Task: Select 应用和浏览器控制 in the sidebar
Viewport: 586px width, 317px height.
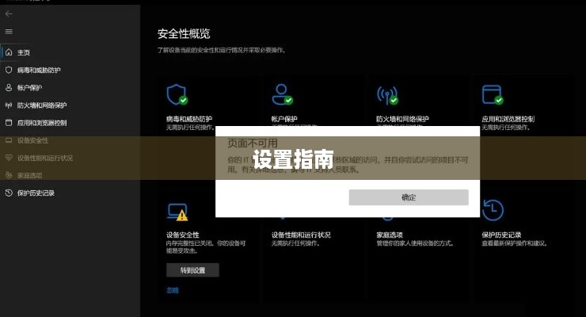Action: pyautogui.click(x=42, y=123)
